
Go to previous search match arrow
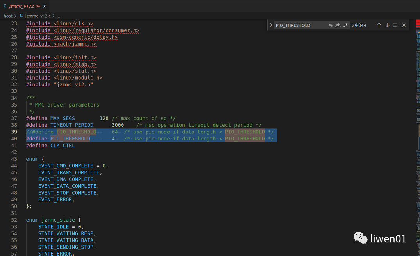pos(379,25)
